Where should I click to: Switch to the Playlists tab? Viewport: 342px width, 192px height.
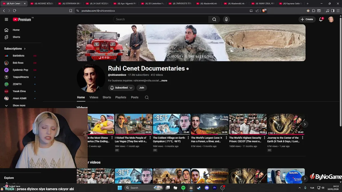[121, 97]
